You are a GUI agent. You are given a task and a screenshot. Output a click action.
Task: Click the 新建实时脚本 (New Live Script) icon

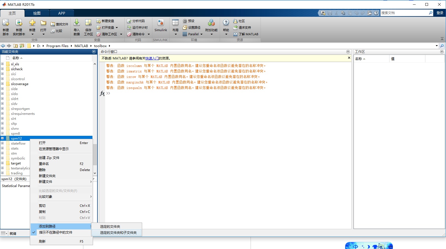click(19, 23)
